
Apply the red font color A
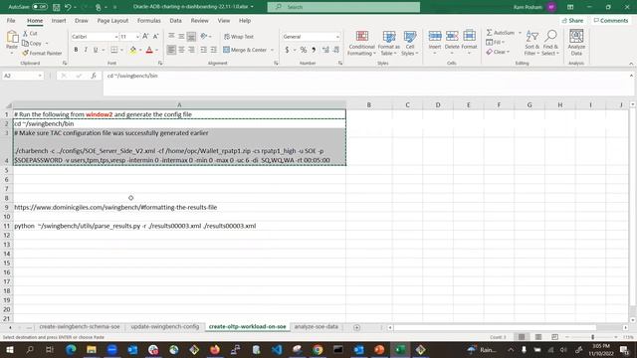click(149, 50)
